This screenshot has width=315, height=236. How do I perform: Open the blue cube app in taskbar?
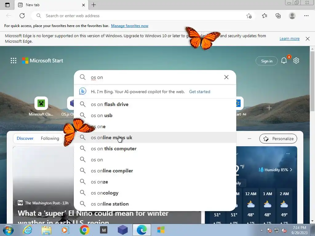tap(123, 230)
